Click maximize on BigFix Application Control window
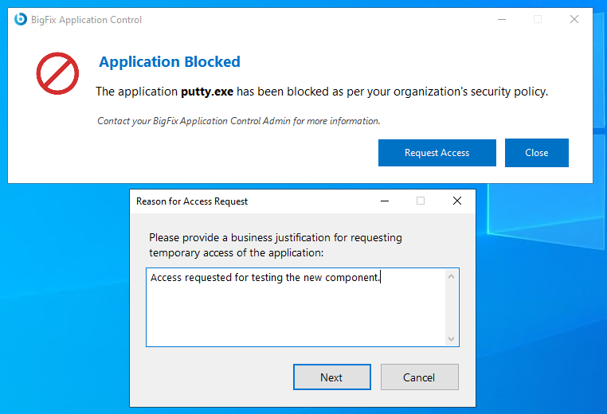607x414 pixels. pyautogui.click(x=538, y=19)
